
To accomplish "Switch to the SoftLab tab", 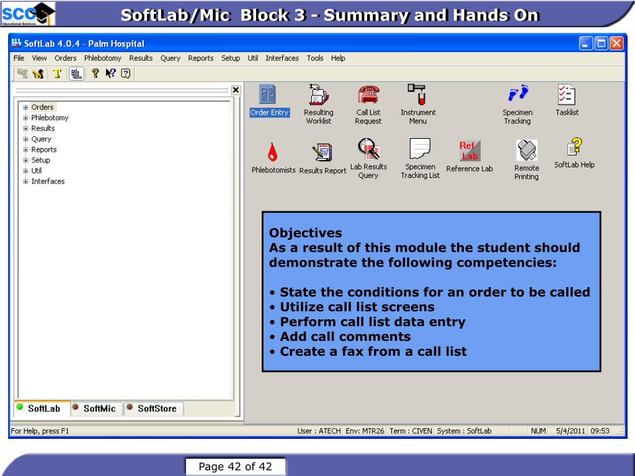I will coord(42,408).
